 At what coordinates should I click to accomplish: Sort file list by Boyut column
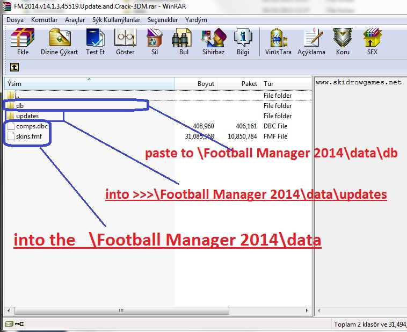click(x=197, y=84)
